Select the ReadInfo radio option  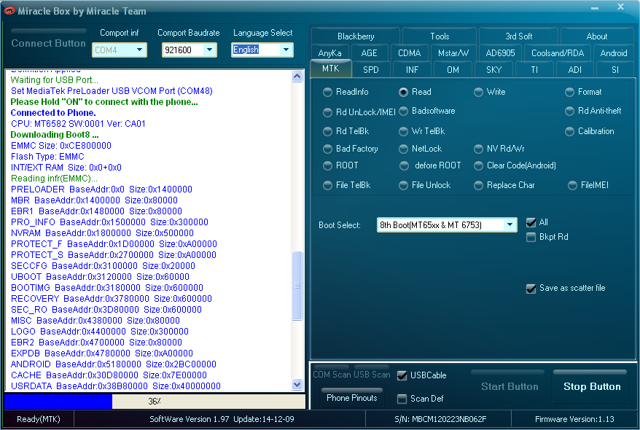coord(327,93)
